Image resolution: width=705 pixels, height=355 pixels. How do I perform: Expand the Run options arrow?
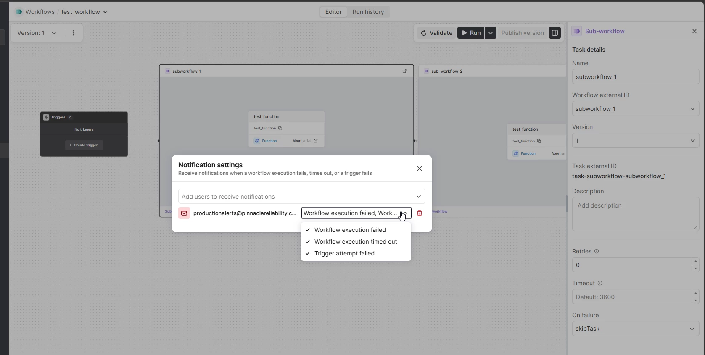[491, 33]
